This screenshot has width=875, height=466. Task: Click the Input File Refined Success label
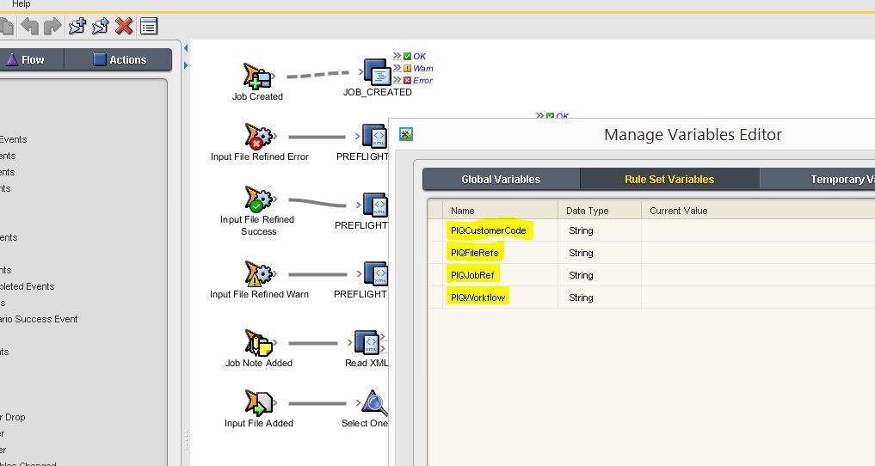[257, 225]
